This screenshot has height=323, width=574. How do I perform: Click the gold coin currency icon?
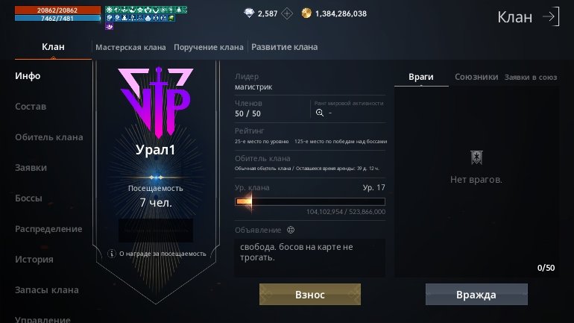(306, 13)
